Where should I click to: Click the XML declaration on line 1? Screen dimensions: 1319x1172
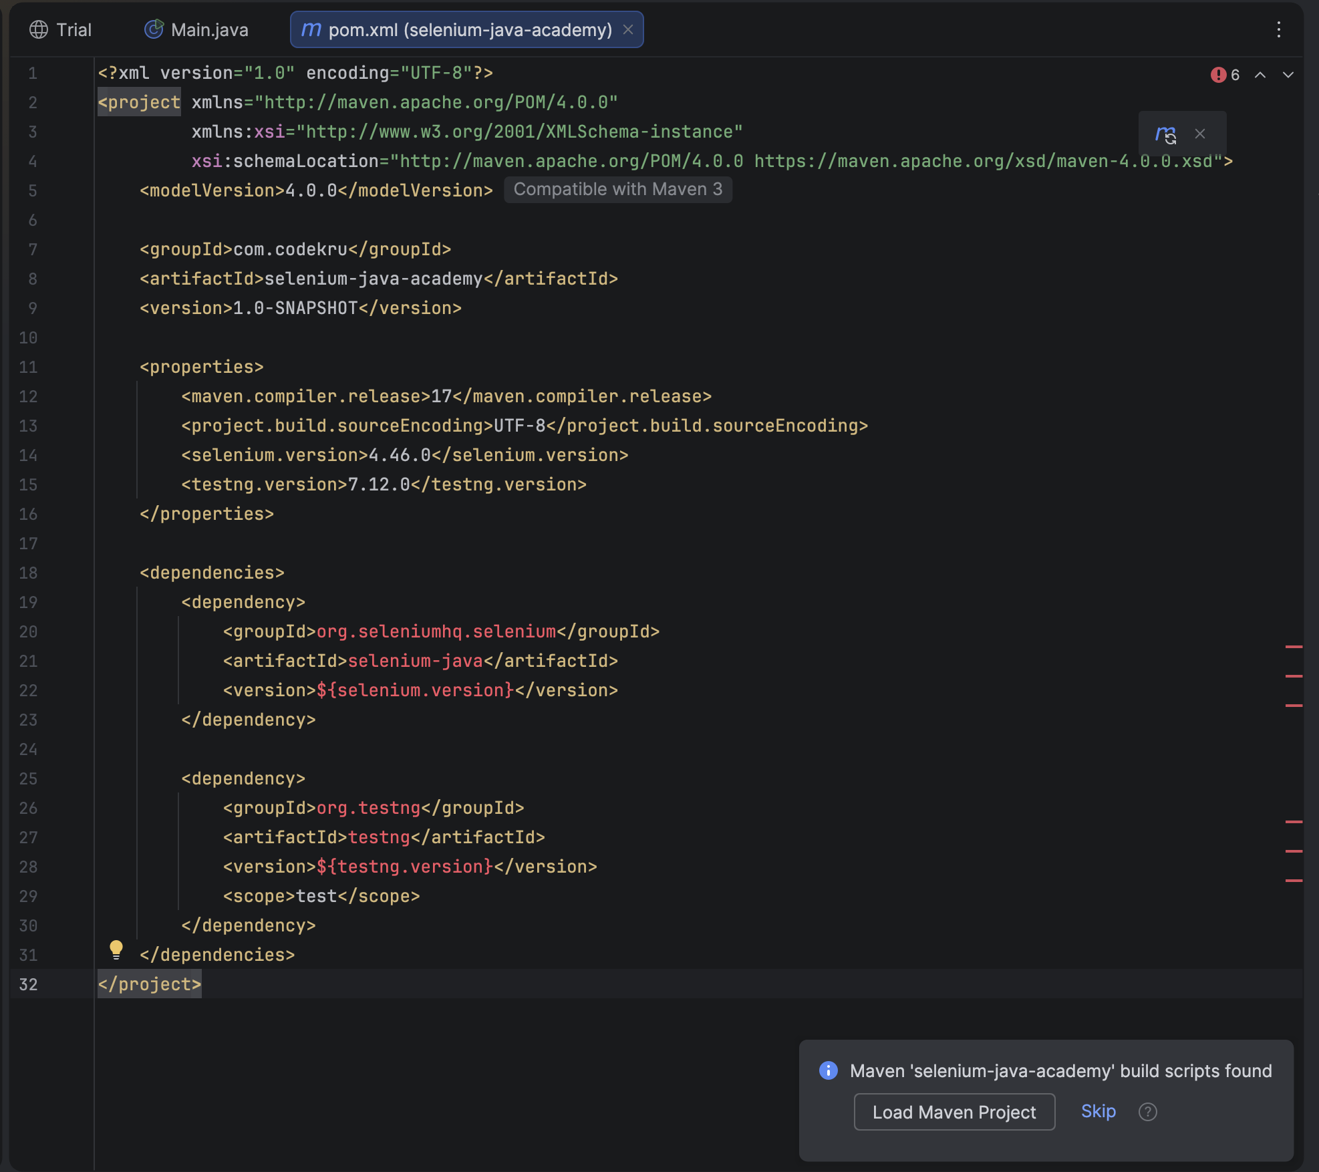click(x=295, y=73)
